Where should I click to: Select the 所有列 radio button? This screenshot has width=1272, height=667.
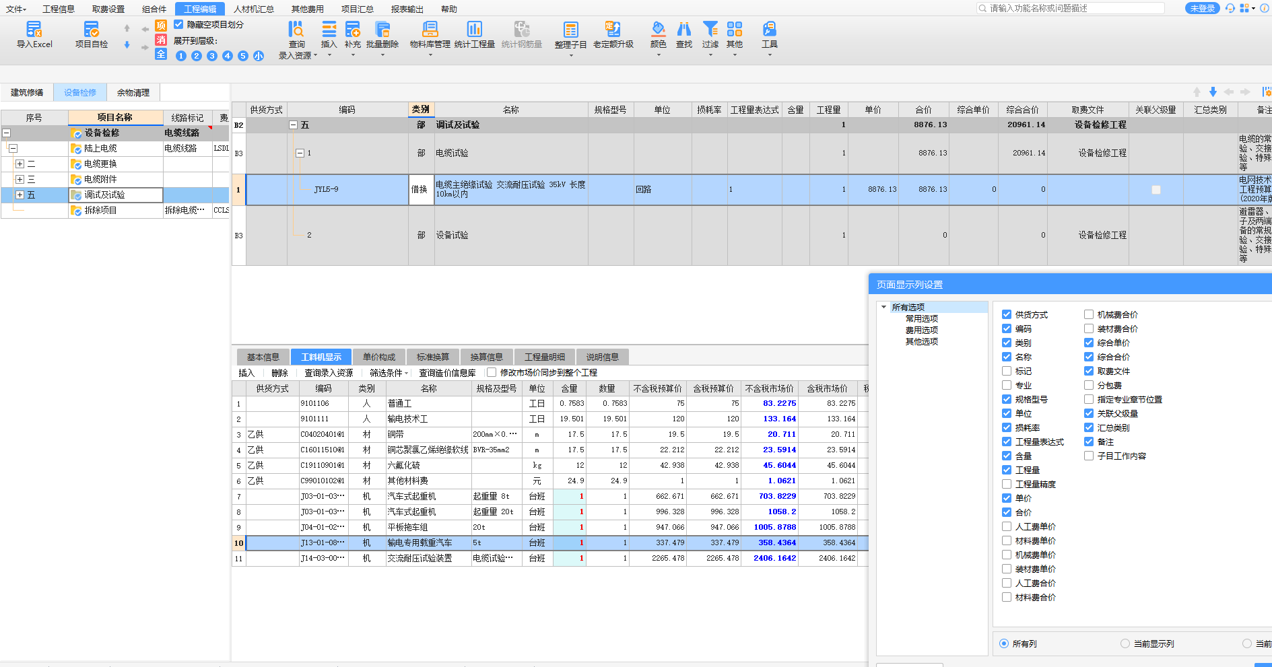[x=1004, y=643]
